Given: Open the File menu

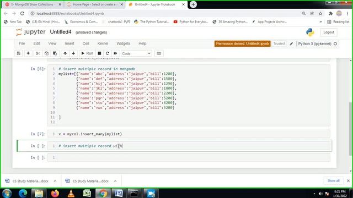Looking at the screenshot, I should click(x=22, y=43).
